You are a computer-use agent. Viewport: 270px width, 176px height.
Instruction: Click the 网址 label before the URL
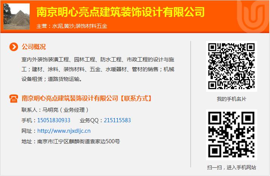(27, 131)
